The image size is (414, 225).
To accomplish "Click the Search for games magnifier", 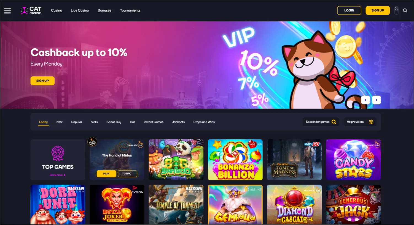I will point(334,122).
